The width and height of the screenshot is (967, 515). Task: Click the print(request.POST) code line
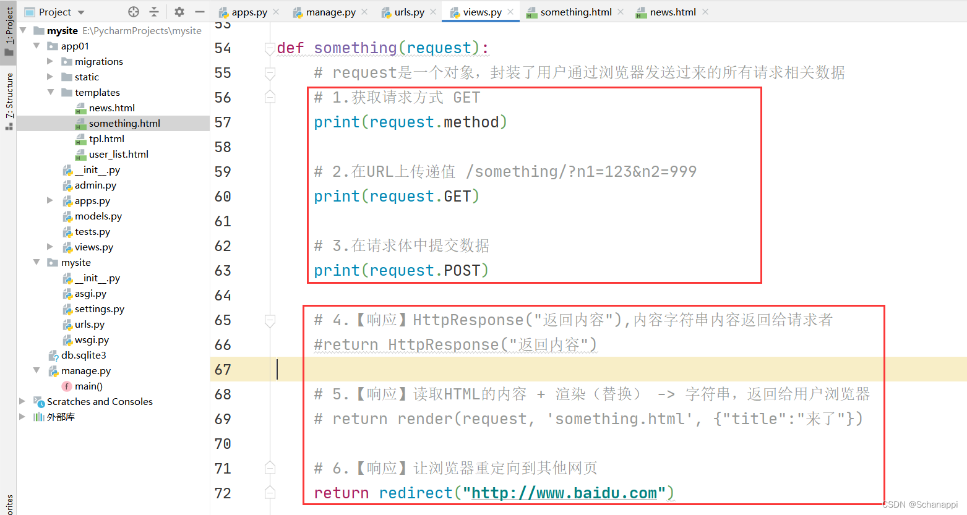click(x=402, y=270)
